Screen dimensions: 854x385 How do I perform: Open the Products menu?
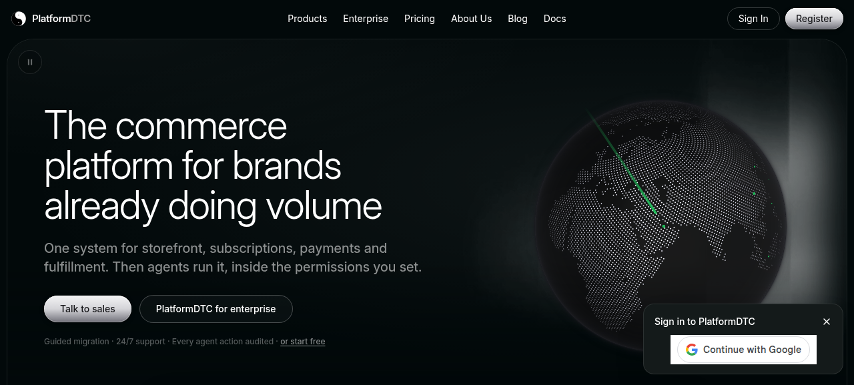point(307,19)
